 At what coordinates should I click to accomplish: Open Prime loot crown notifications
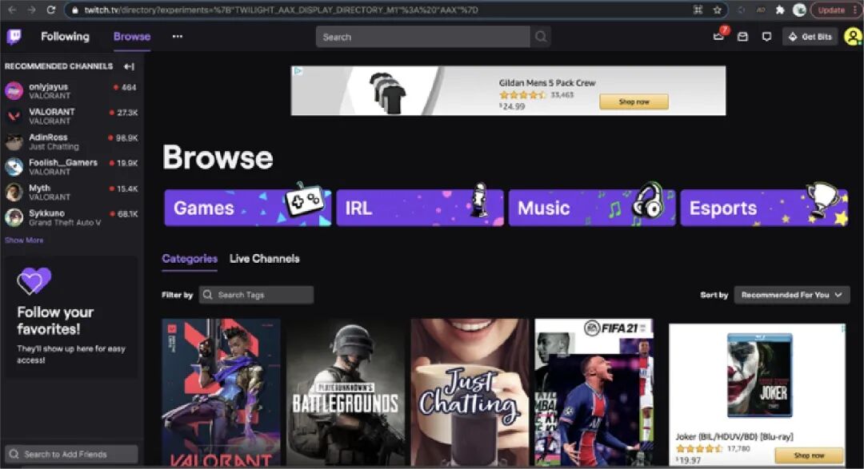718,36
